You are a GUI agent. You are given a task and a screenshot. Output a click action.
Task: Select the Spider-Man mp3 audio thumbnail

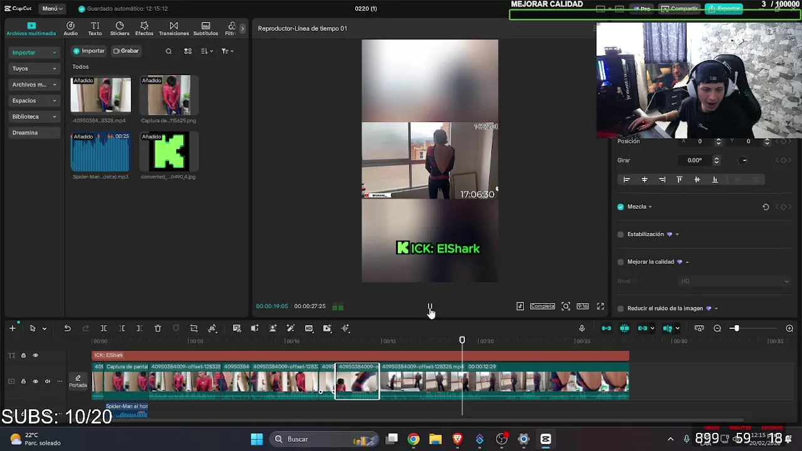(100, 152)
